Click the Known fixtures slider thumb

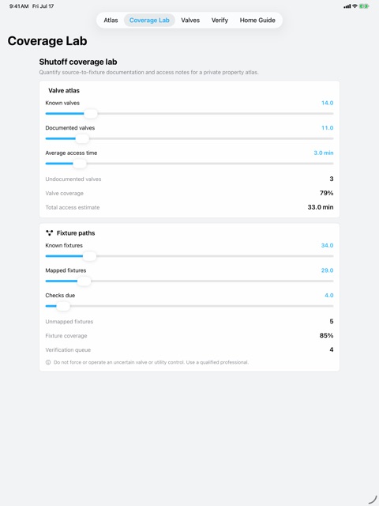coord(89,256)
